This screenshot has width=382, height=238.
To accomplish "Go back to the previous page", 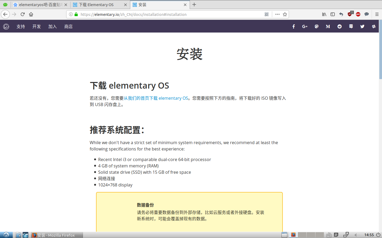I will (5, 14).
